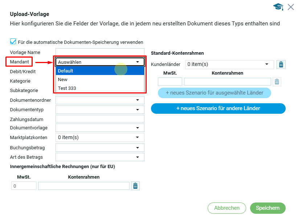The width and height of the screenshot is (298, 221).
Task: Collapse the Mandant Auswählen dropdown
Action: click(x=138, y=62)
